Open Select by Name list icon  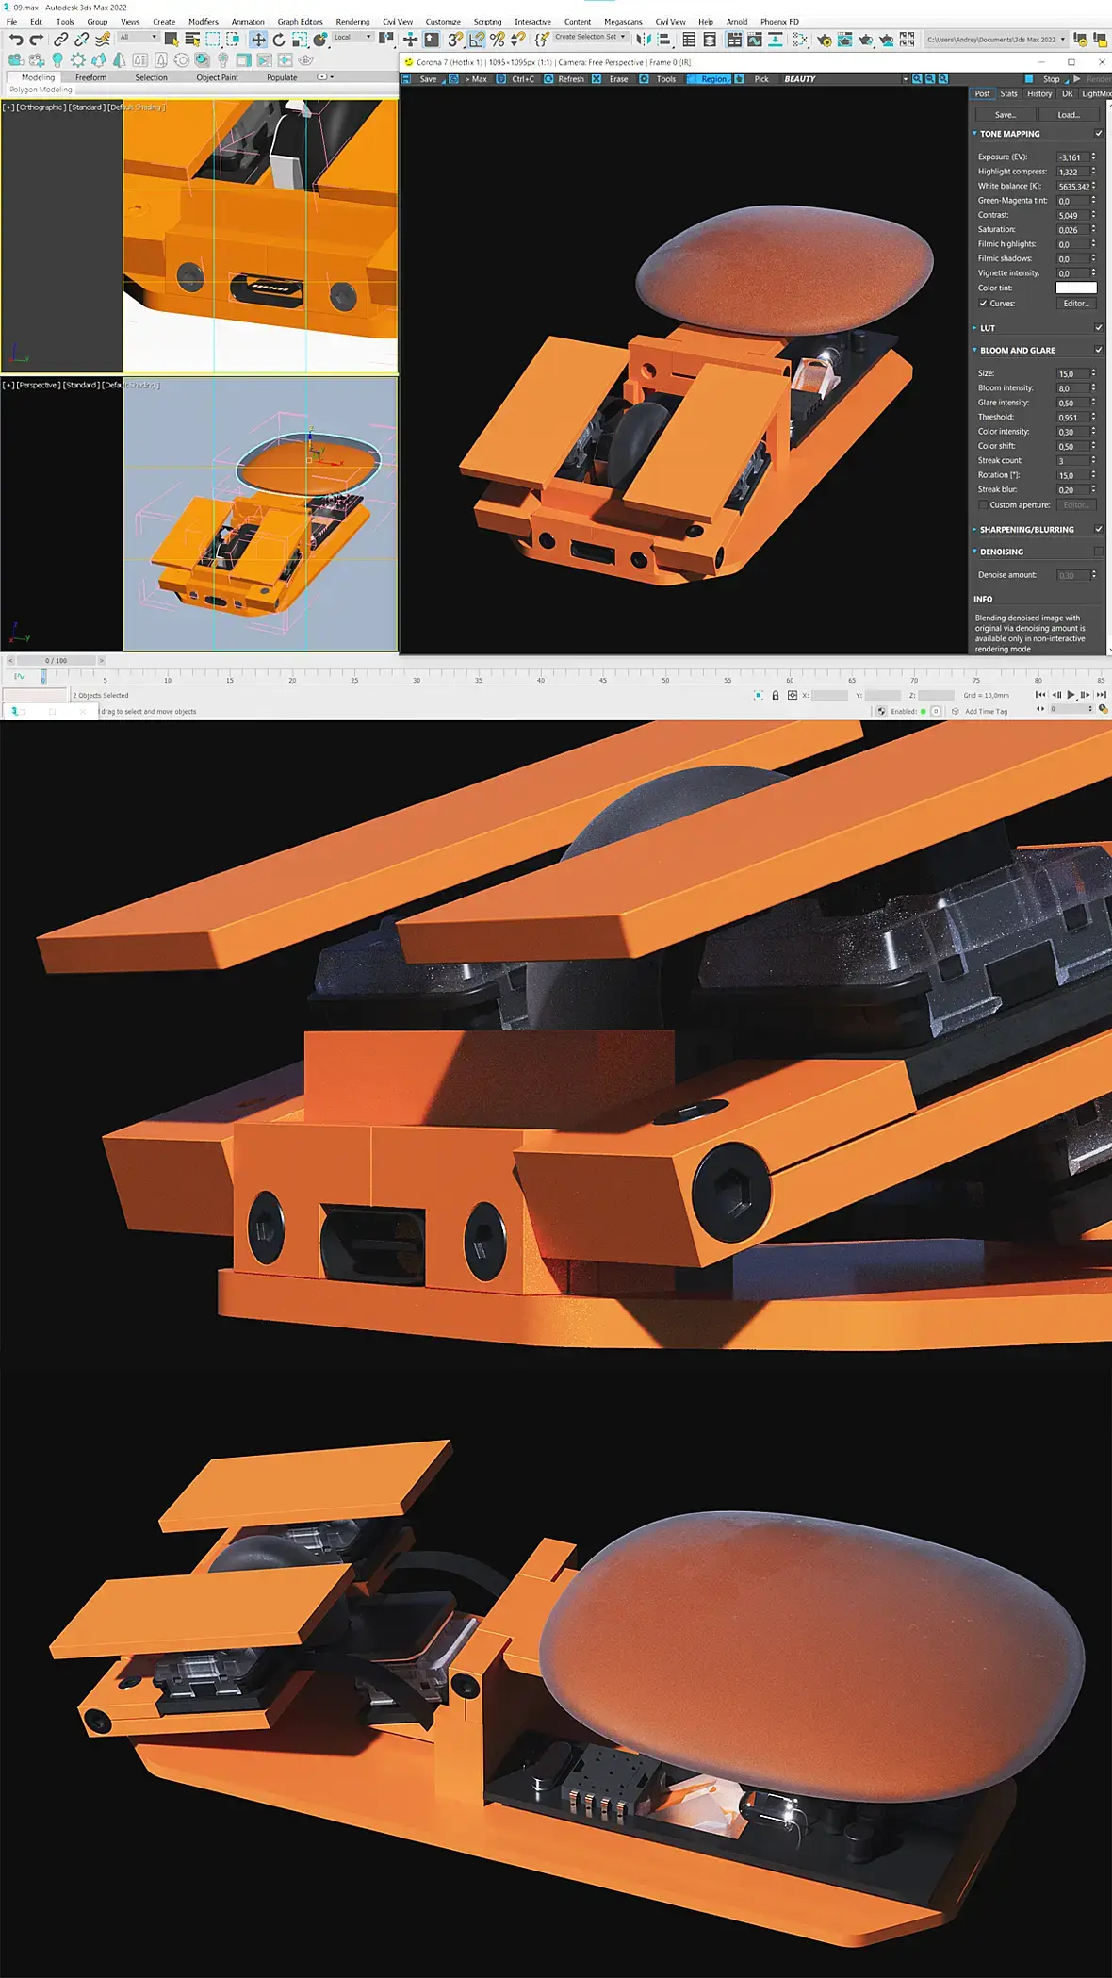192,39
